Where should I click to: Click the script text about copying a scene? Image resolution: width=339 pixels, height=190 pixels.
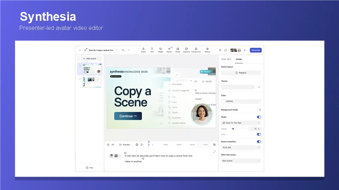click(x=158, y=159)
